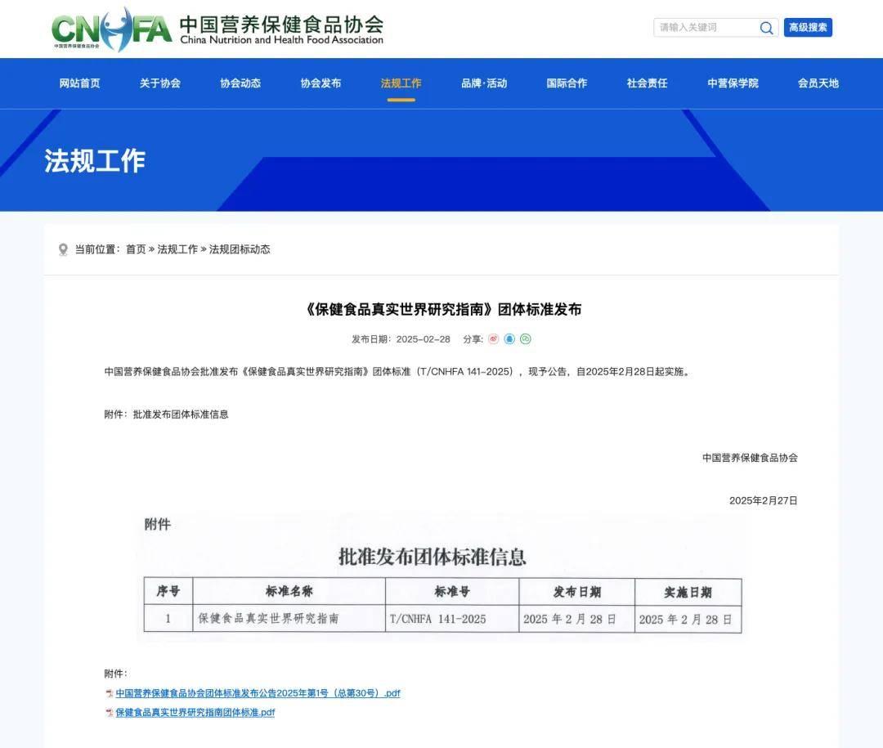
Task: Open the 社会责任 menu item
Action: 647,83
